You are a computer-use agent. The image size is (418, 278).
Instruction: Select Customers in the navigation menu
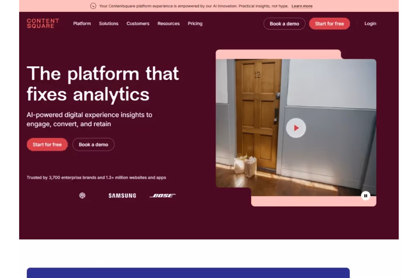pos(138,24)
